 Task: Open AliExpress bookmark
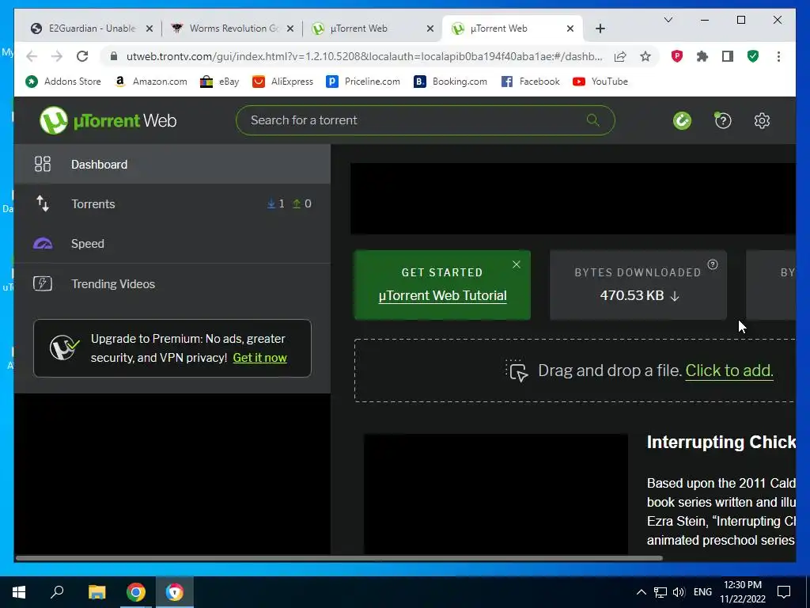click(282, 82)
